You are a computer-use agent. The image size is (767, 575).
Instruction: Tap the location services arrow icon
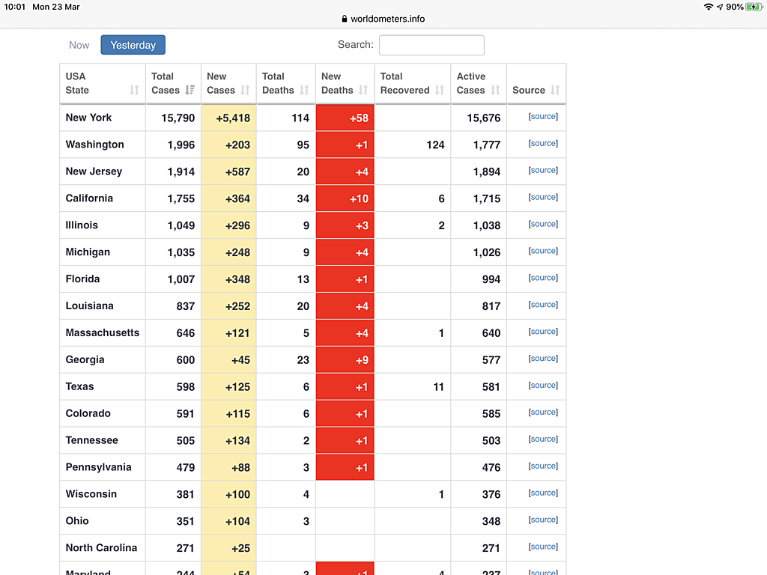click(720, 7)
